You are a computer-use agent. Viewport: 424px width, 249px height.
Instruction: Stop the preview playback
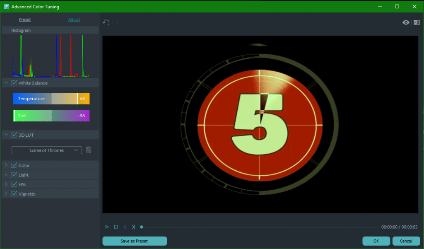(116, 227)
